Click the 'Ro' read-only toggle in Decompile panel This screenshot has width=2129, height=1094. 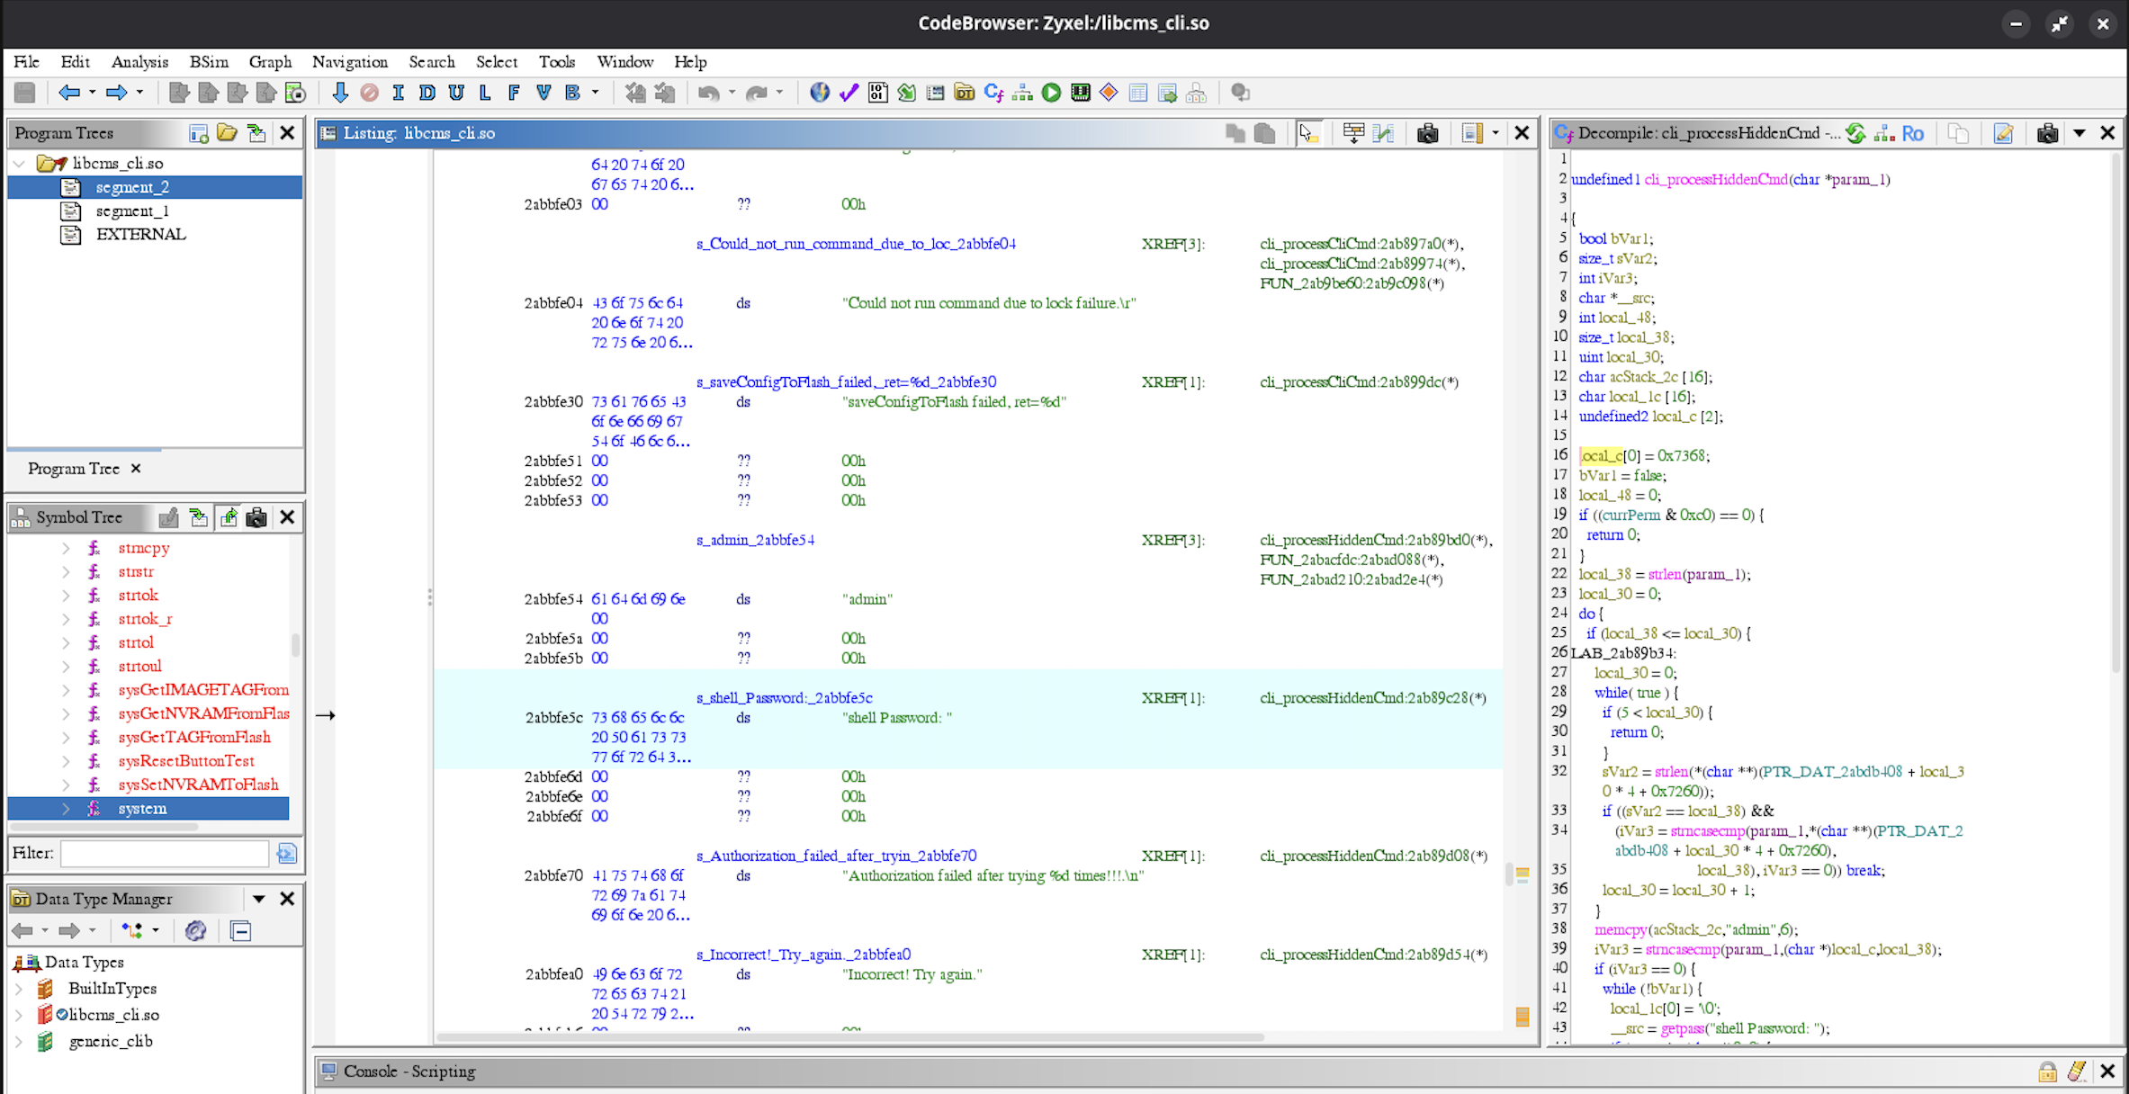(1913, 133)
